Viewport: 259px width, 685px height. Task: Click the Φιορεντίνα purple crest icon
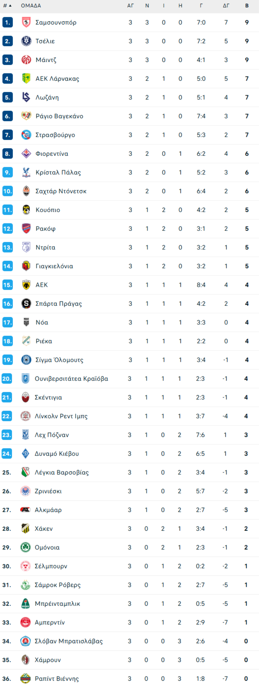tap(26, 154)
